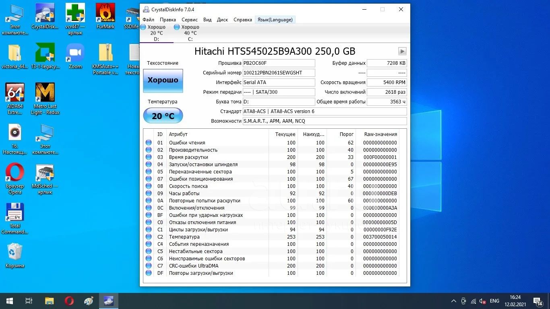Screen dimensions: 550x309
Task: Open vcr447 ярлык desktop icon
Action: [75, 18]
